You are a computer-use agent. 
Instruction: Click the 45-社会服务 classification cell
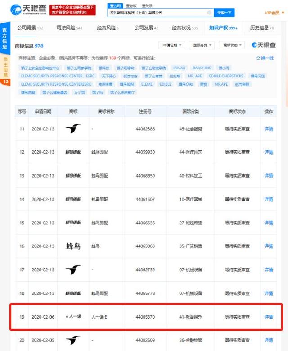(x=190, y=129)
